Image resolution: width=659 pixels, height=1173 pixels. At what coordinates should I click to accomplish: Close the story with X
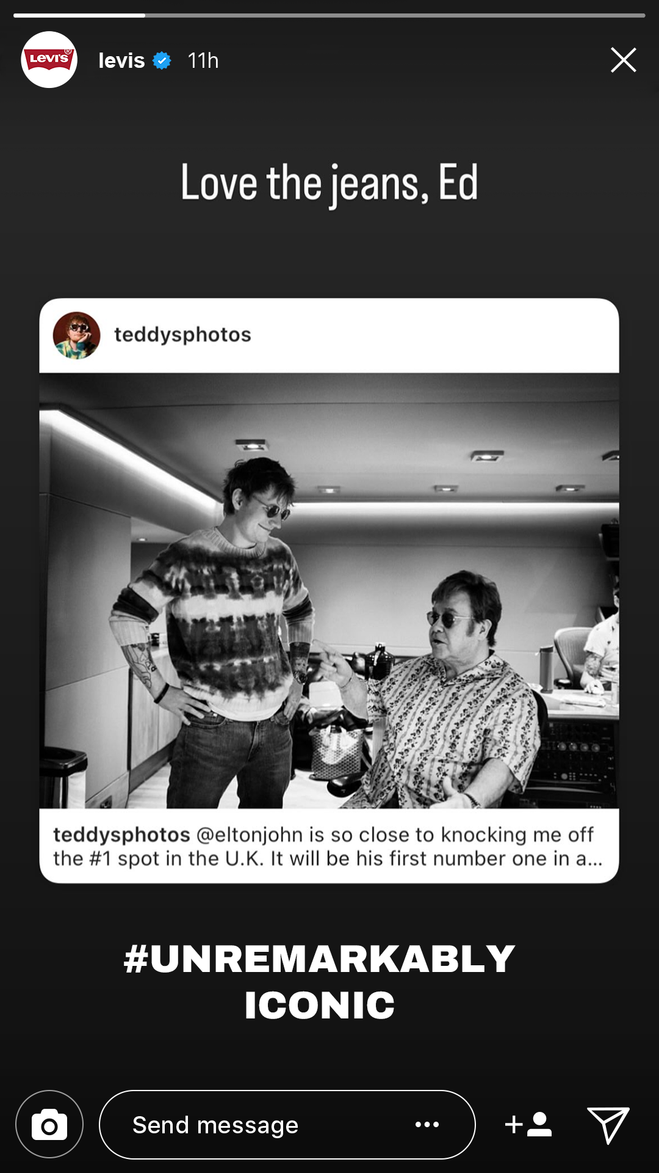[x=623, y=60]
